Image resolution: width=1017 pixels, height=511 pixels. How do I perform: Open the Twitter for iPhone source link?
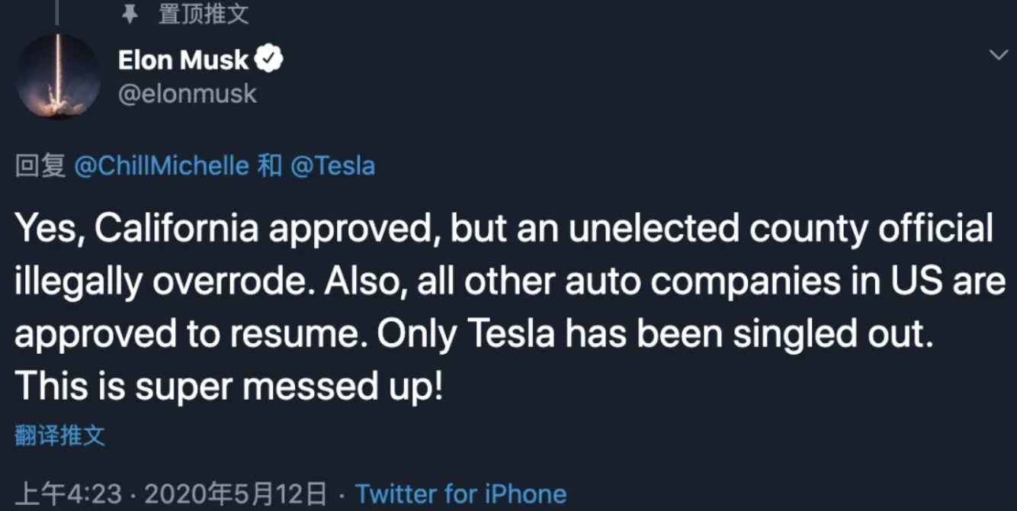[460, 493]
